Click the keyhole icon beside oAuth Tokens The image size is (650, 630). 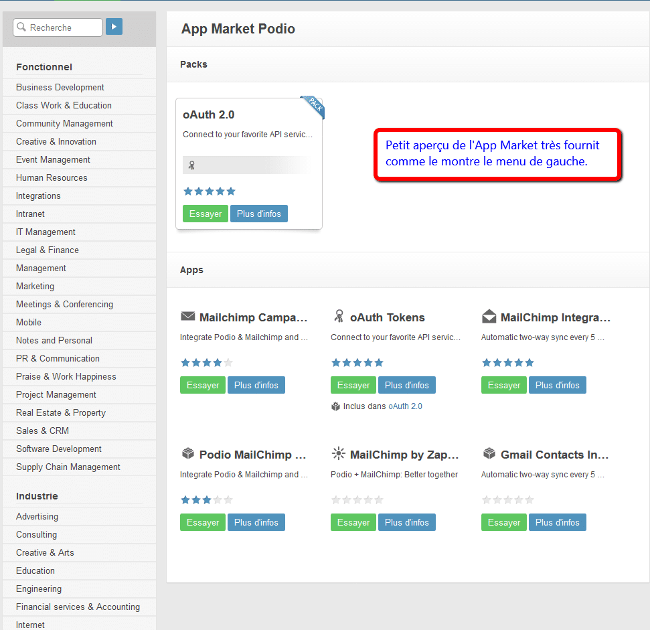pyautogui.click(x=339, y=316)
